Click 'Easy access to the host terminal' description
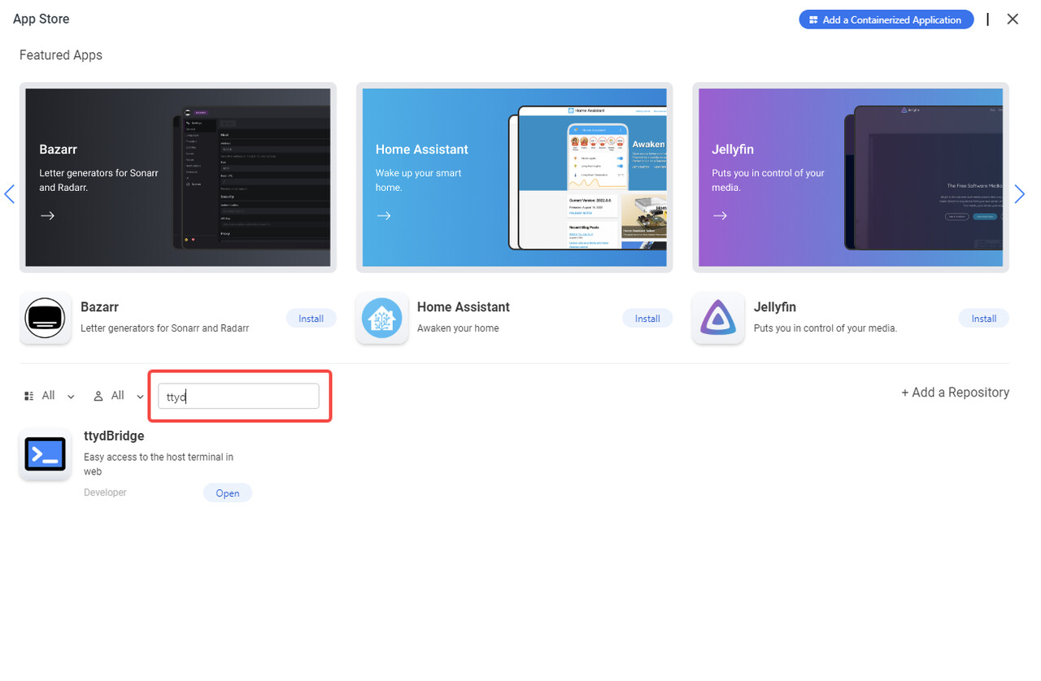The width and height of the screenshot is (1041, 681). click(x=159, y=464)
